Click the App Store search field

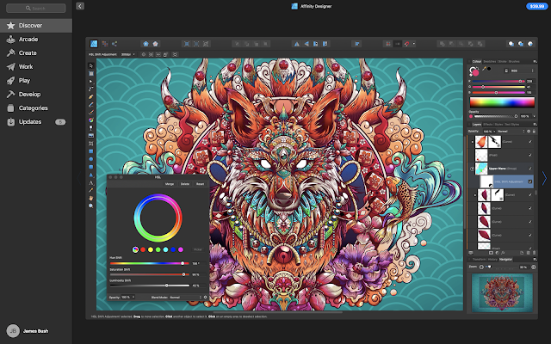tap(36, 8)
